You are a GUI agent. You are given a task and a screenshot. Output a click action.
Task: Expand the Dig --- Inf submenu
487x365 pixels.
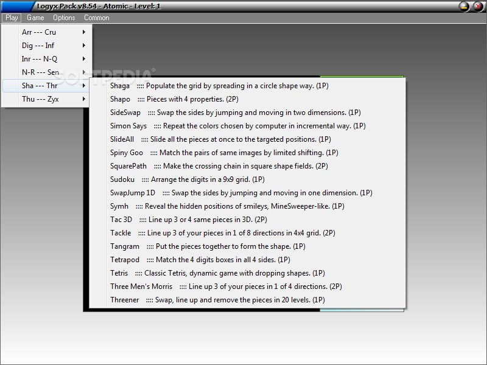[46, 45]
